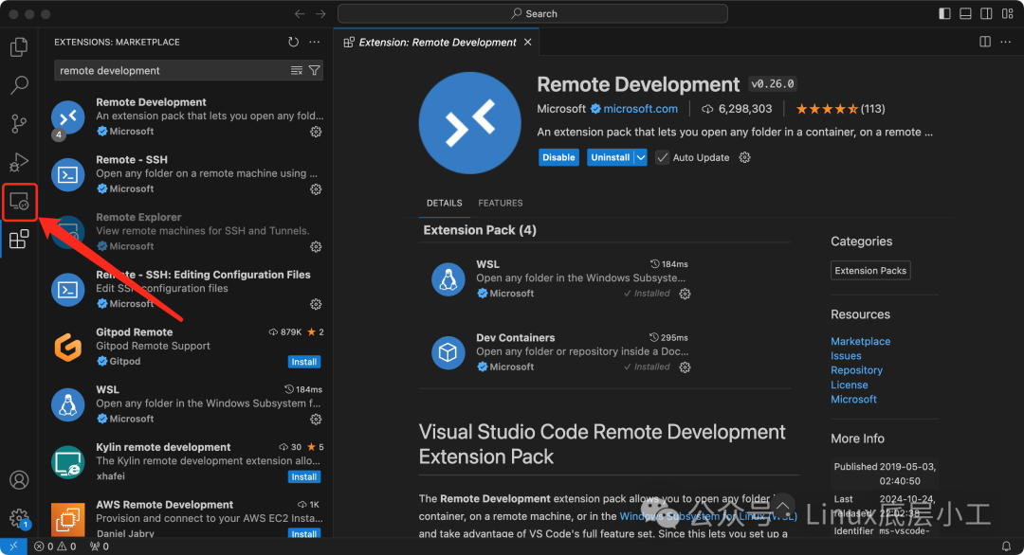Open gear for SSH Editing Configuration Files
Image resolution: width=1024 pixels, height=555 pixels.
click(316, 304)
